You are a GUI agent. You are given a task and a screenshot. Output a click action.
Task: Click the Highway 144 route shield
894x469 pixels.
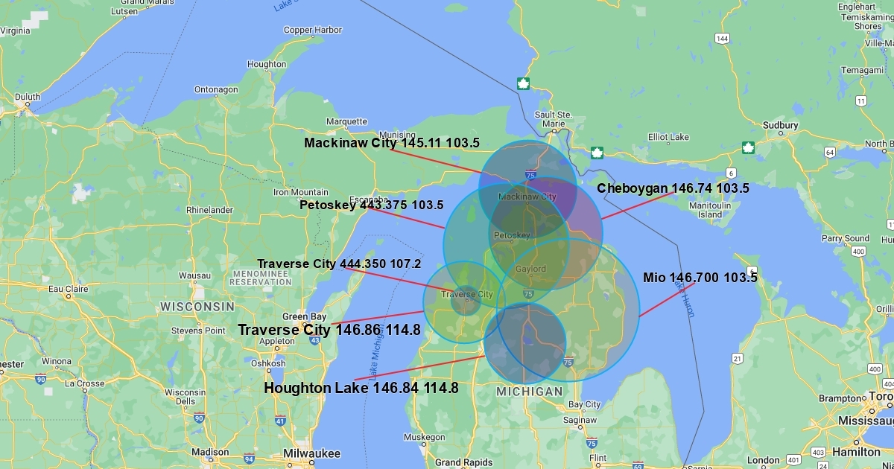coord(722,38)
